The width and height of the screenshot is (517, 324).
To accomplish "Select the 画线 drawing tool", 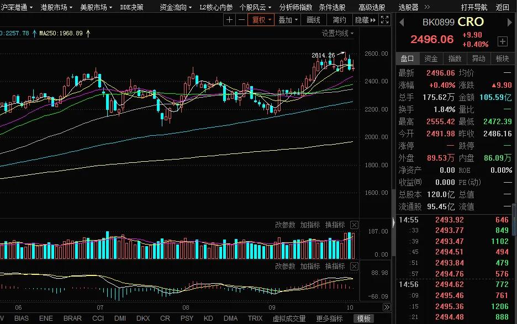I will click(313, 19).
